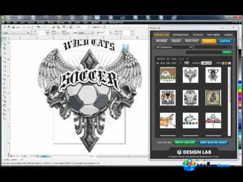Click the Open file toolbar icon
This screenshot has width=243, height=182.
pyautogui.click(x=9, y=27)
